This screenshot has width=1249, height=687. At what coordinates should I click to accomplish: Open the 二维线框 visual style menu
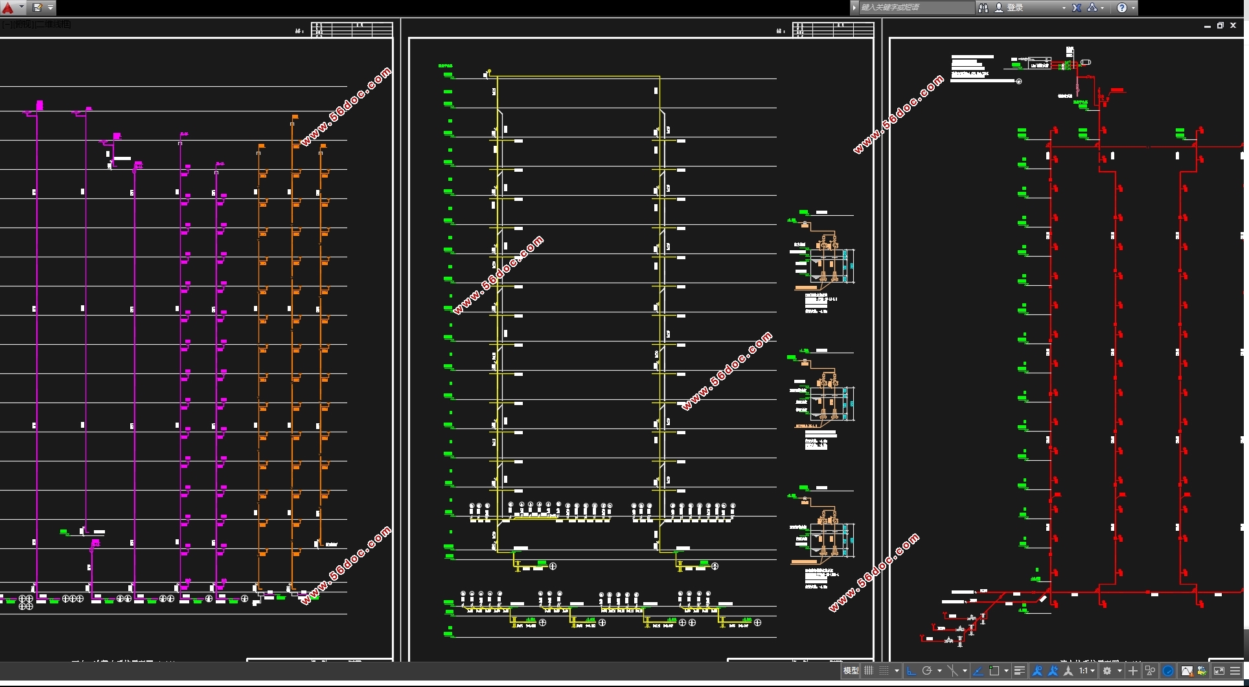(x=52, y=24)
